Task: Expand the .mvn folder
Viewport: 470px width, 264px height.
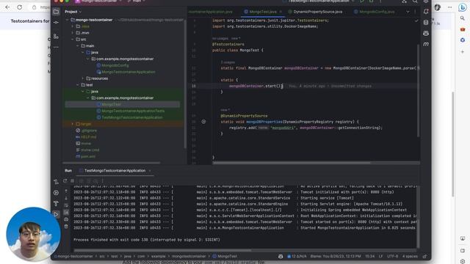Action: point(72,33)
